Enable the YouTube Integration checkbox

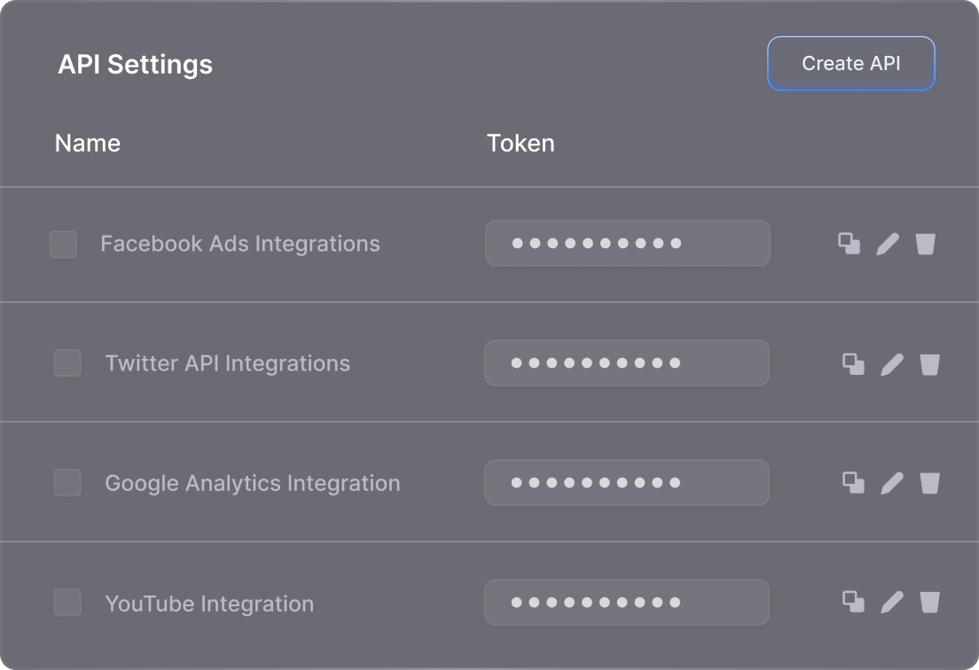pos(67,603)
